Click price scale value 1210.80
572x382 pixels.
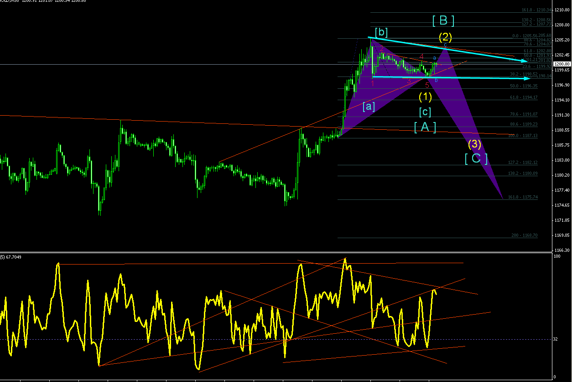click(x=563, y=10)
